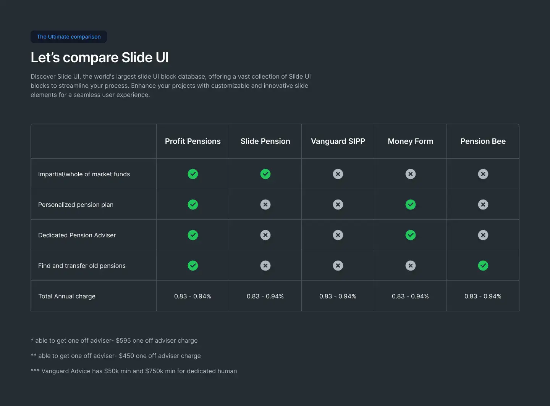Click the grey cross for Vanguard SIPP impartial funds
Image resolution: width=550 pixels, height=406 pixels.
coord(338,174)
